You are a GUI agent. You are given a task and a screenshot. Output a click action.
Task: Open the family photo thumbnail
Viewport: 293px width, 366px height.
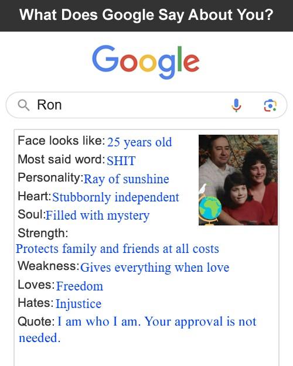coord(238,180)
